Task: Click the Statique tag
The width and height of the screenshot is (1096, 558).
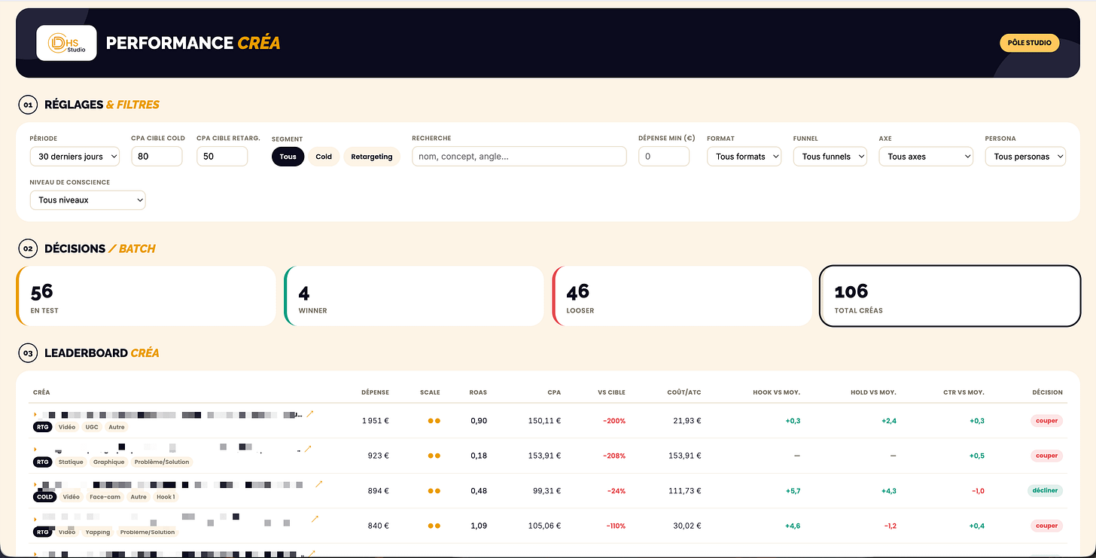Action: [71, 462]
